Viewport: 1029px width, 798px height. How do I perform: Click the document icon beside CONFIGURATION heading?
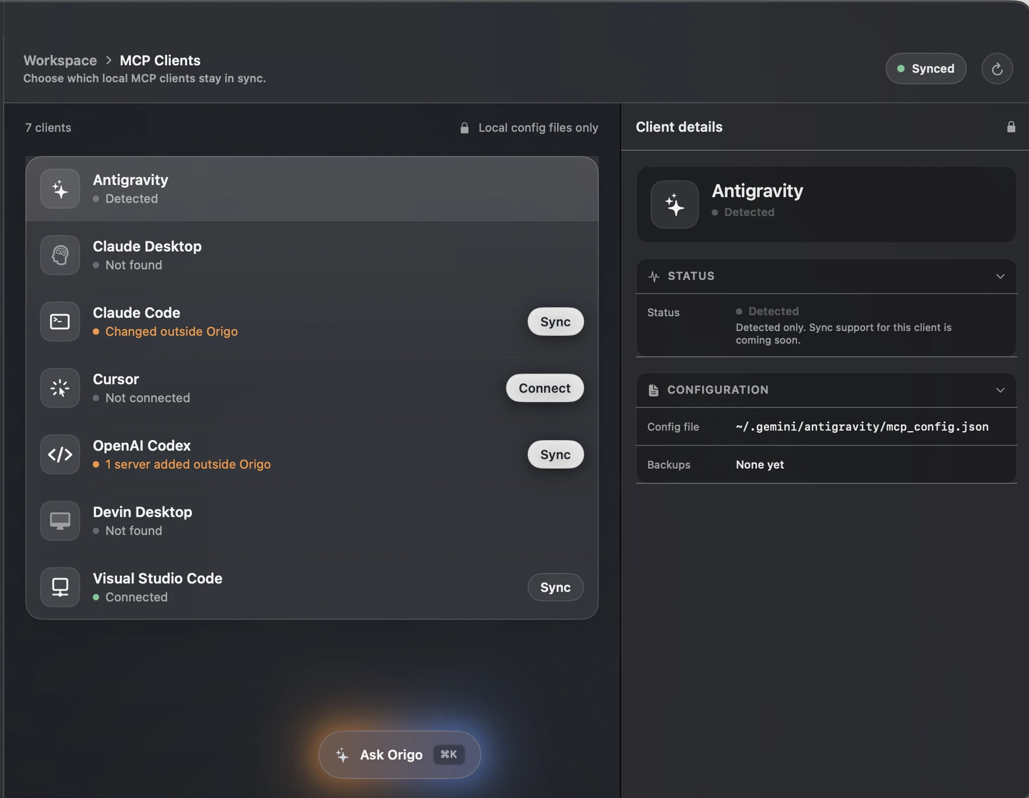coord(653,390)
